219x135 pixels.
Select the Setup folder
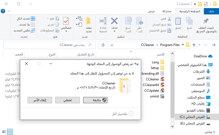(157, 68)
